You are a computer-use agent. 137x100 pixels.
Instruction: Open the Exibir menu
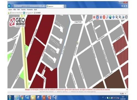point(19,10)
